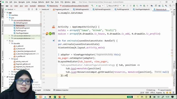Open the Refactor menu
Image resolution: width=177 pixels, height=99 pixels.
pos(41,2)
